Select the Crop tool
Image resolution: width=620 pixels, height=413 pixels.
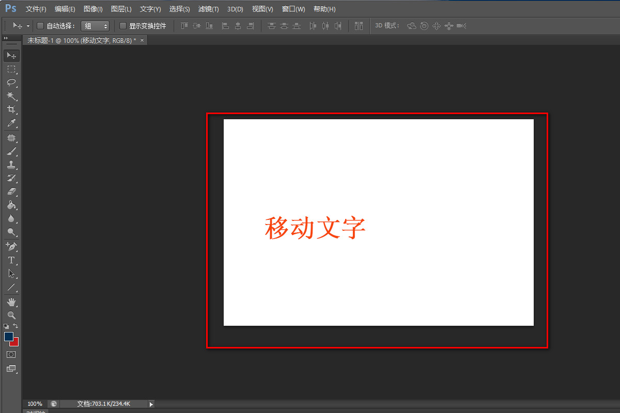pyautogui.click(x=11, y=109)
